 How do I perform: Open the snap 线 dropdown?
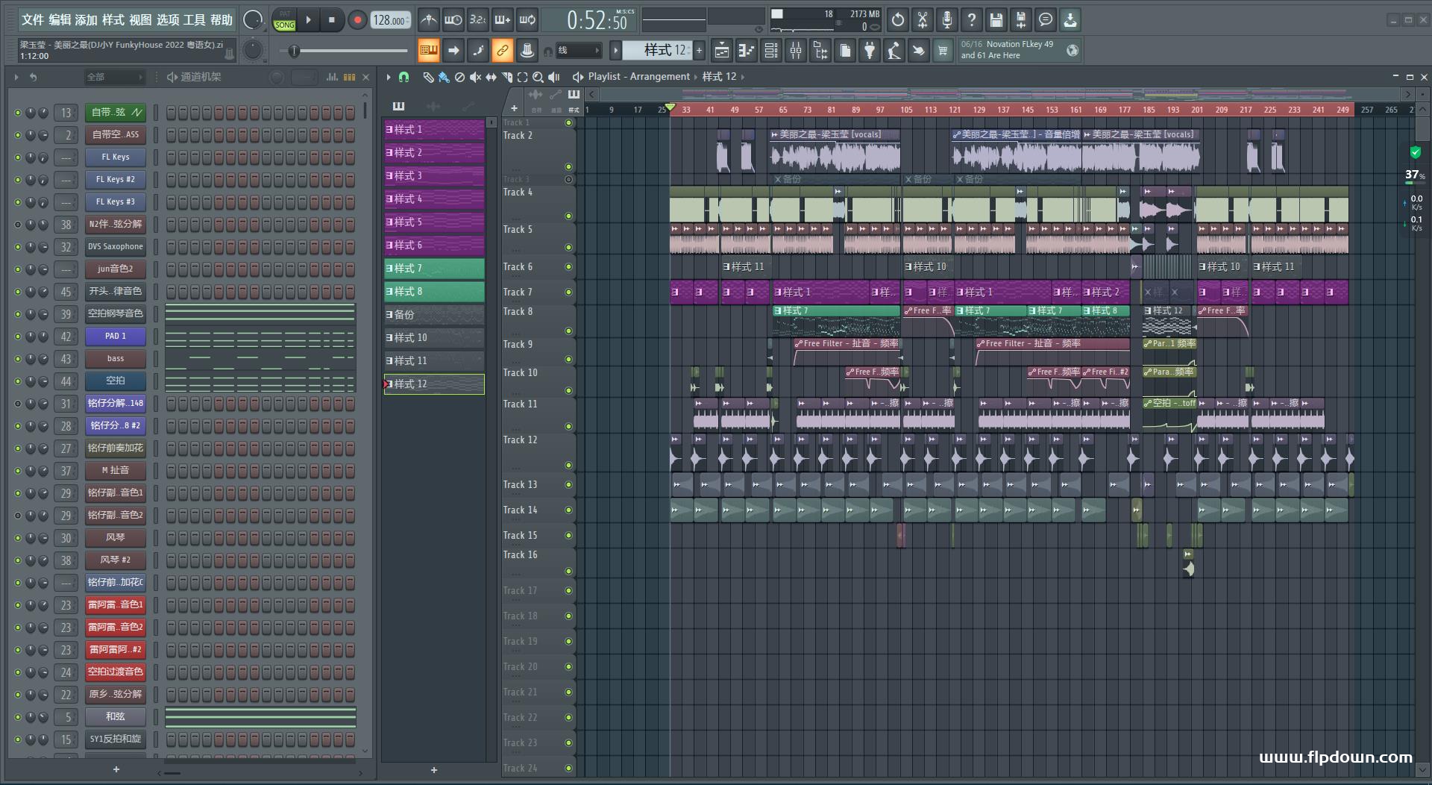pos(579,51)
